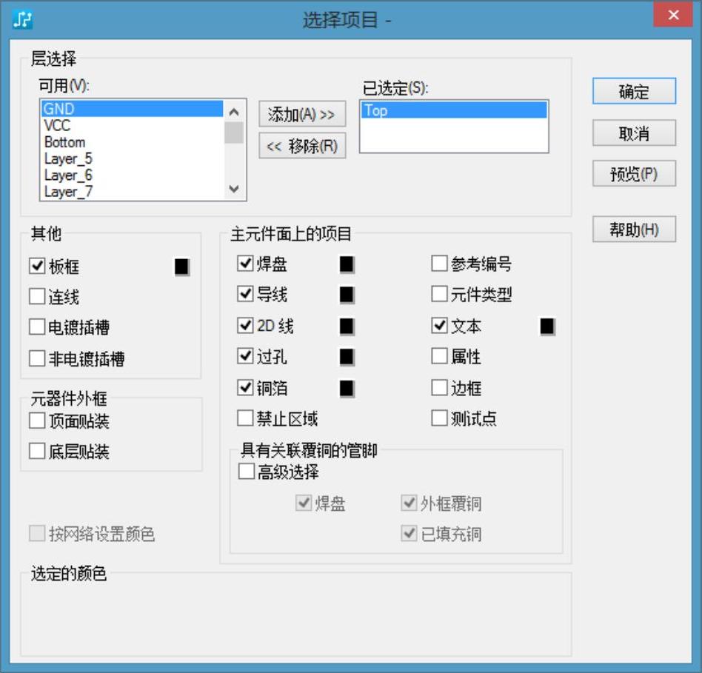This screenshot has height=673, width=702.
Task: Click the 文本 color swatch
Action: point(547,326)
